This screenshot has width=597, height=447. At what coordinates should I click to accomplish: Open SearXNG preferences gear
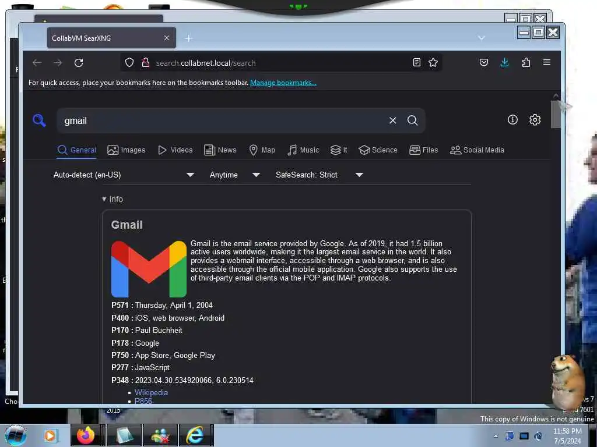pos(535,120)
